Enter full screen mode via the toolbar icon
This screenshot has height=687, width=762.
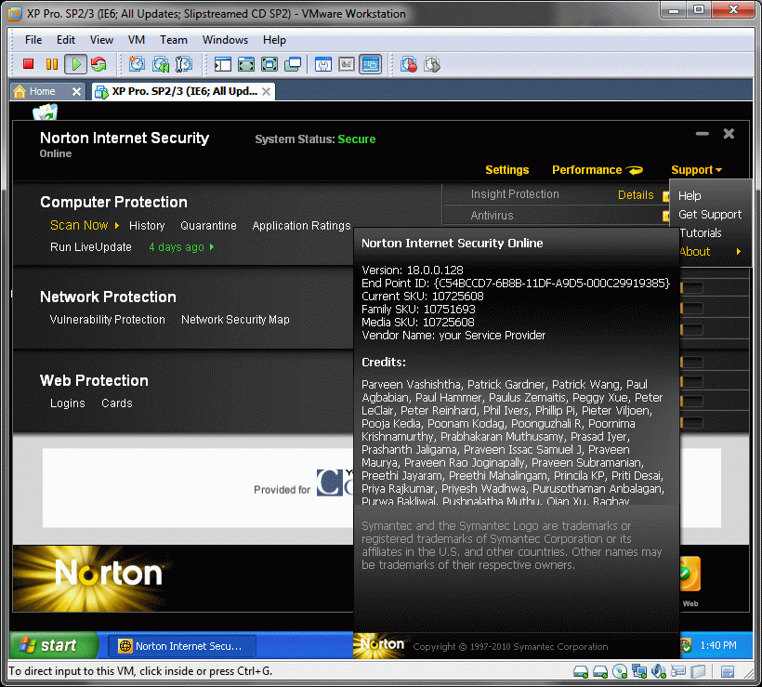point(246,64)
